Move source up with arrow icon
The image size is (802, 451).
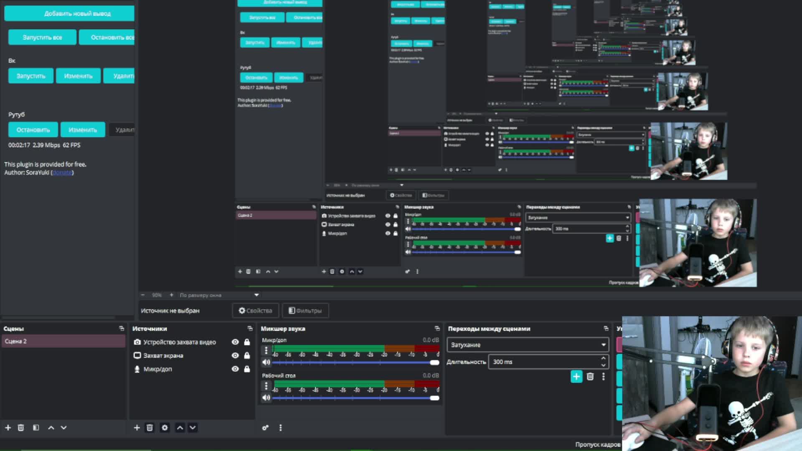point(180,428)
